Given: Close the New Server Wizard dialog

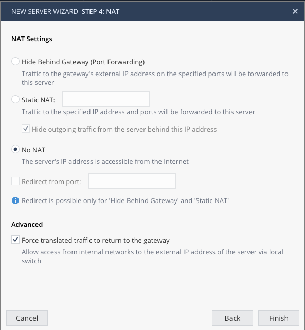Looking at the screenshot, I should [x=295, y=11].
